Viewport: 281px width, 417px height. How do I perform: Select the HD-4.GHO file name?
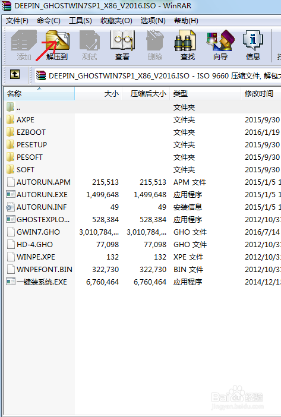34,244
